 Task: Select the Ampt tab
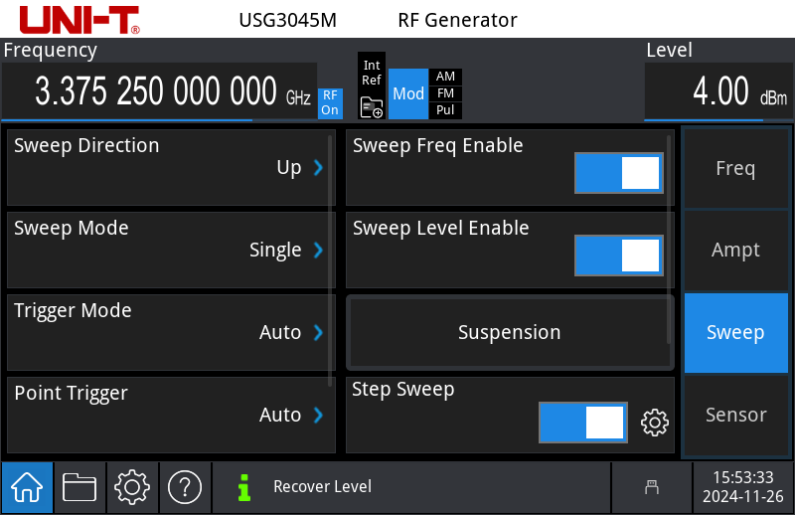(x=735, y=251)
